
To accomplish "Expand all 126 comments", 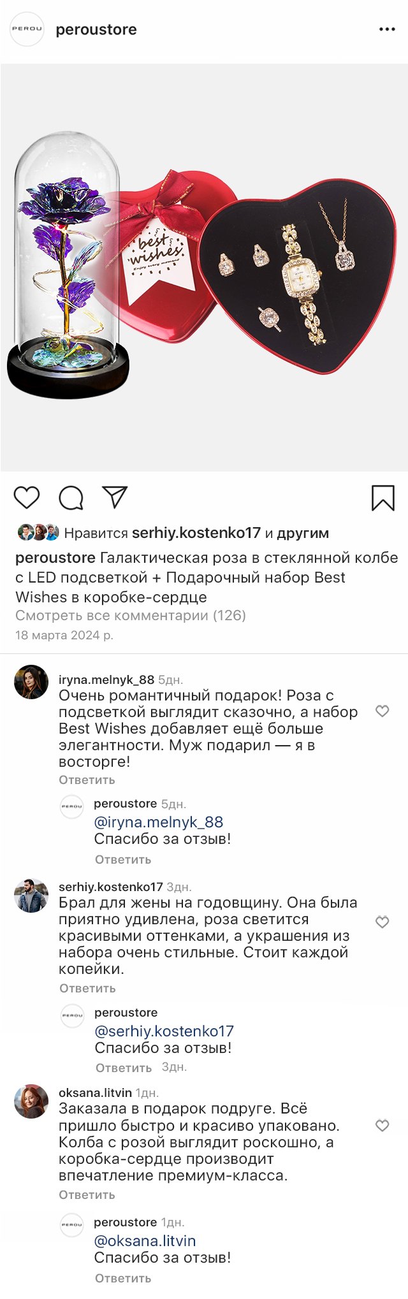I will click(131, 616).
